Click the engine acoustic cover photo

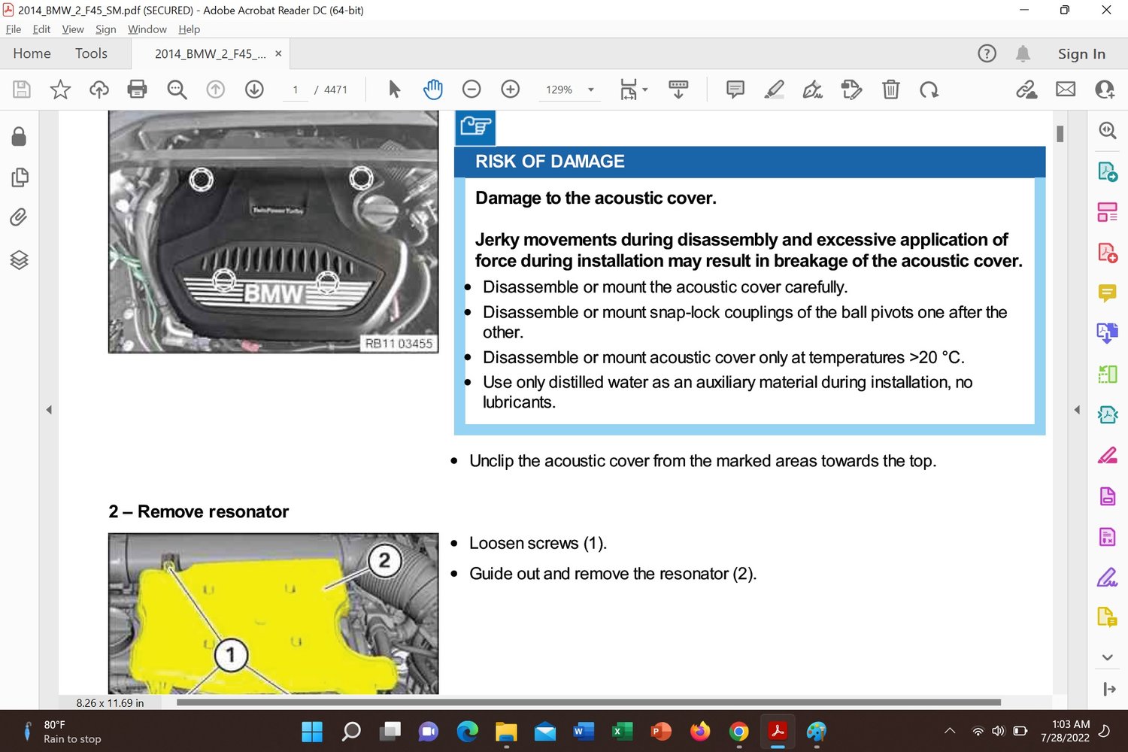tap(274, 232)
